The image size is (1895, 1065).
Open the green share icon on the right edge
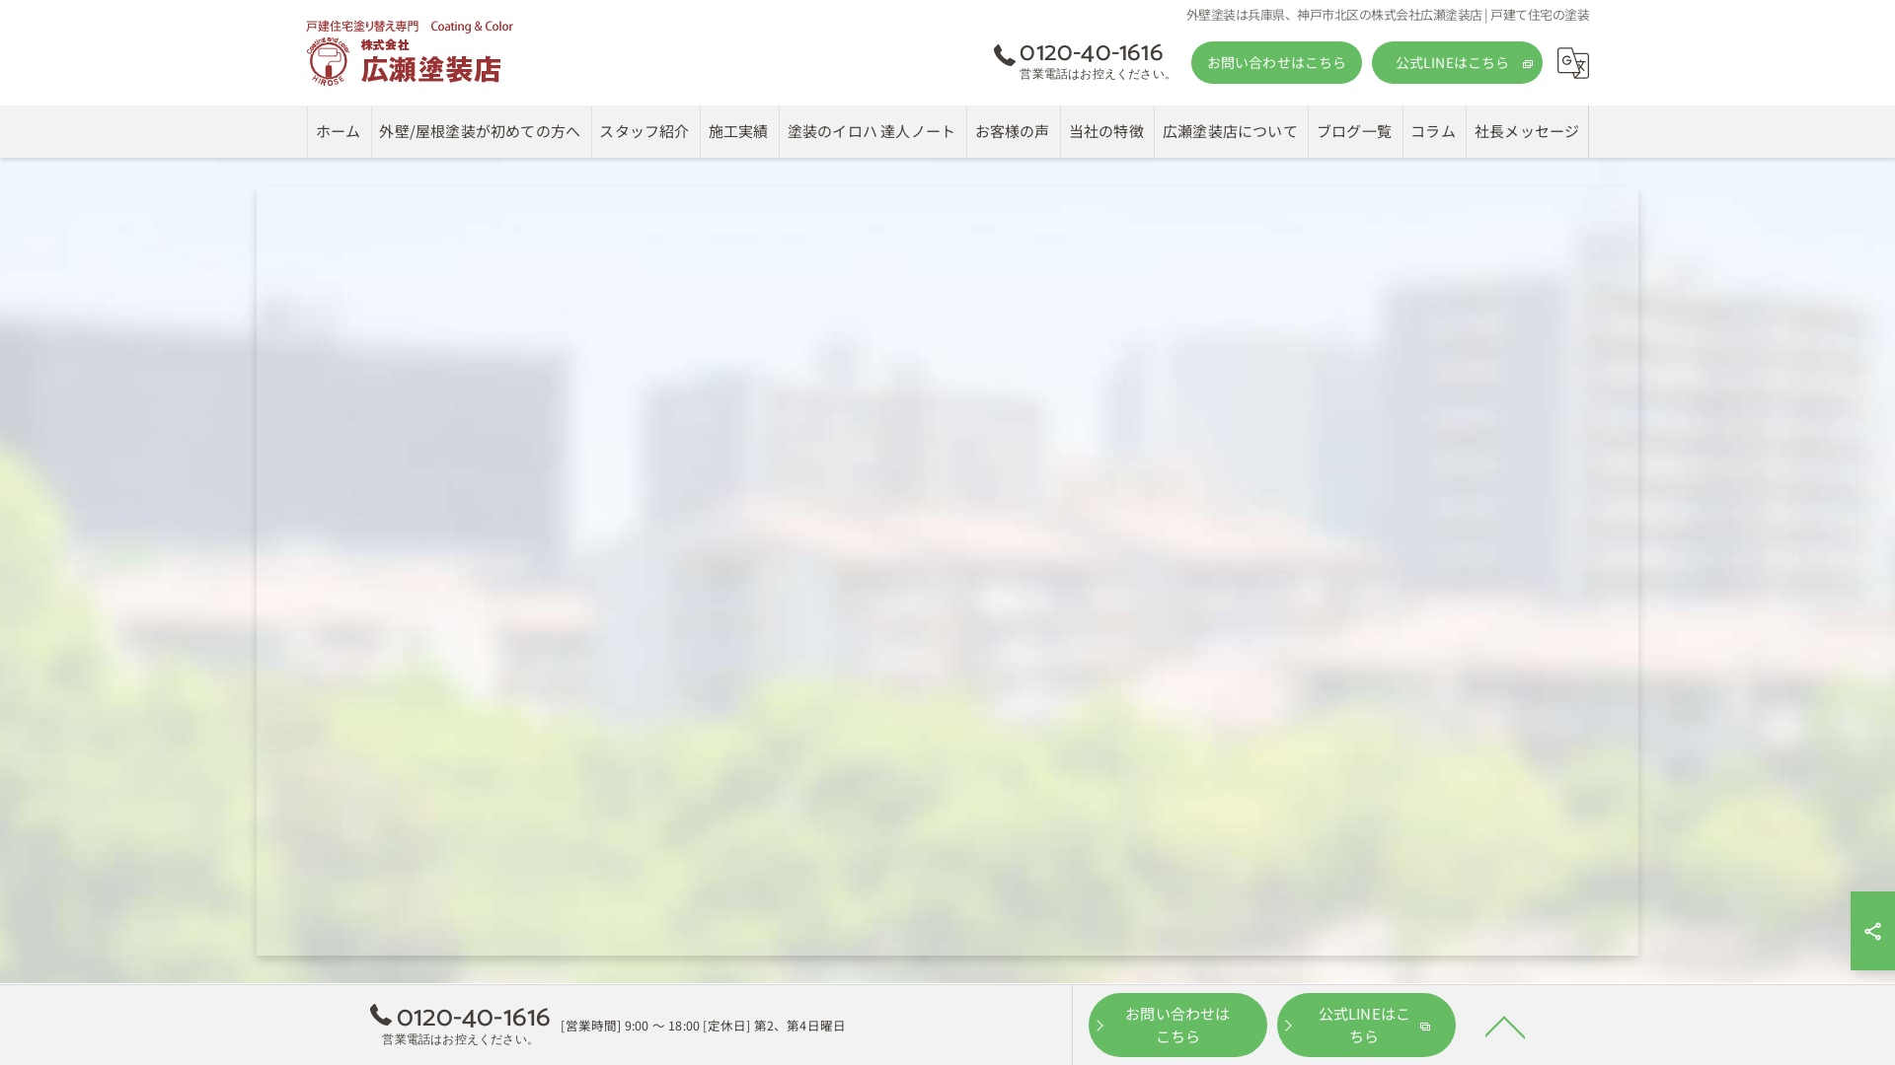click(1872, 930)
